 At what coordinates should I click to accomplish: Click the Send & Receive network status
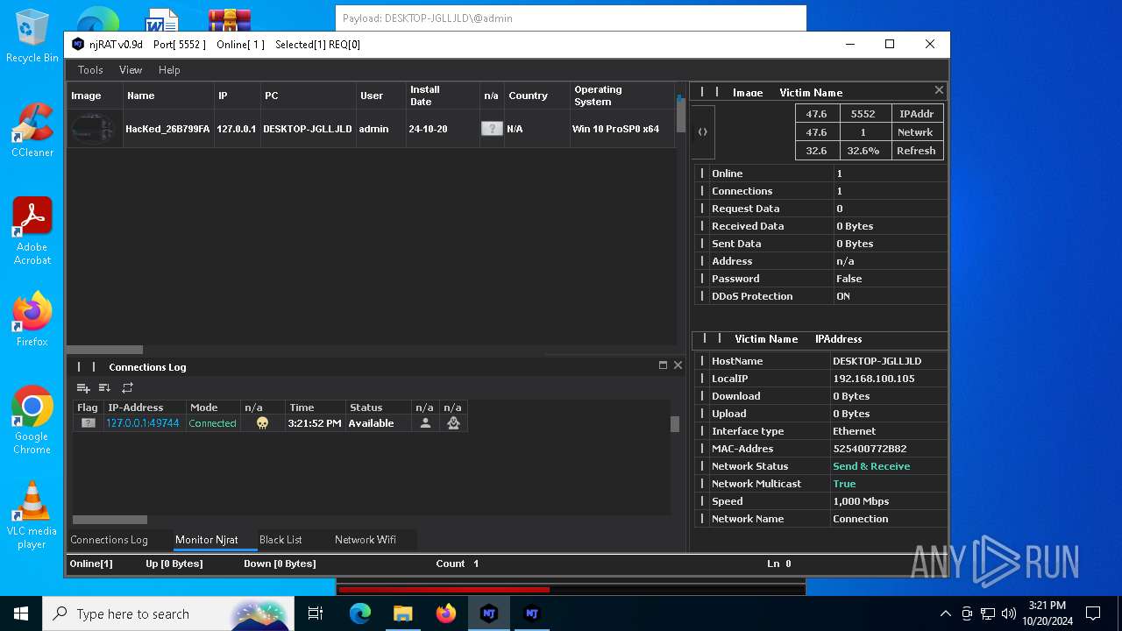tap(871, 466)
